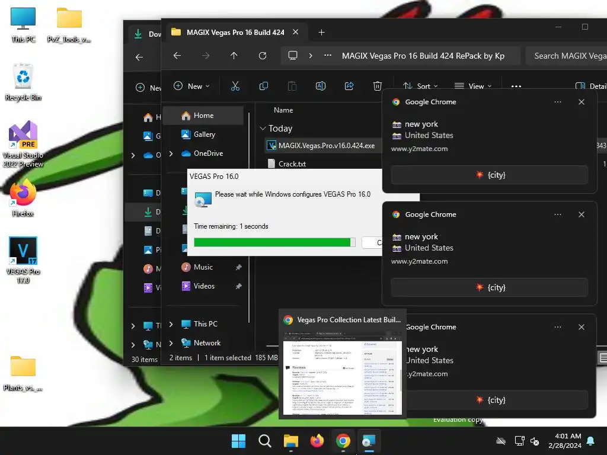Screen dimensions: 607x455
Task: Add a new Explorer tab
Action: click(x=321, y=33)
